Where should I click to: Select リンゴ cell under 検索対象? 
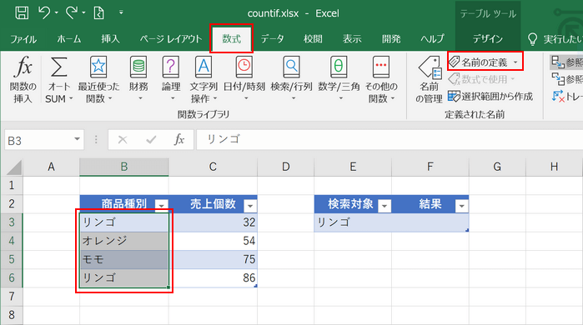pyautogui.click(x=353, y=222)
